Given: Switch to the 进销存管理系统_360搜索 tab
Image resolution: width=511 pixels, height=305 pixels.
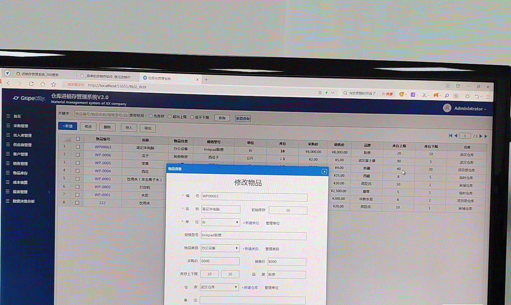Looking at the screenshot, I should (x=40, y=74).
